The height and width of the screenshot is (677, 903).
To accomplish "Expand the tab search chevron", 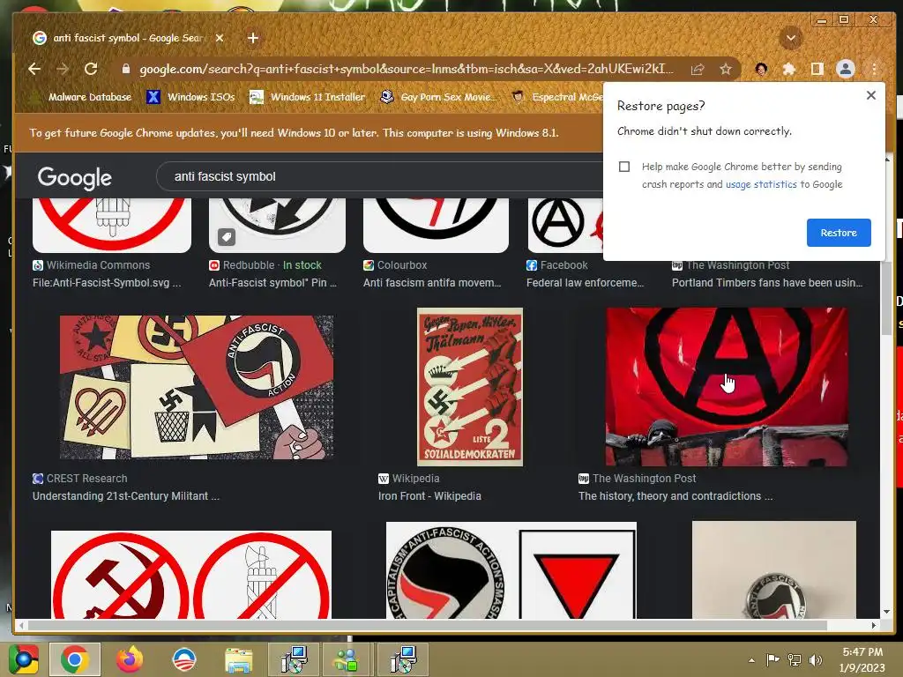I will coord(791,39).
